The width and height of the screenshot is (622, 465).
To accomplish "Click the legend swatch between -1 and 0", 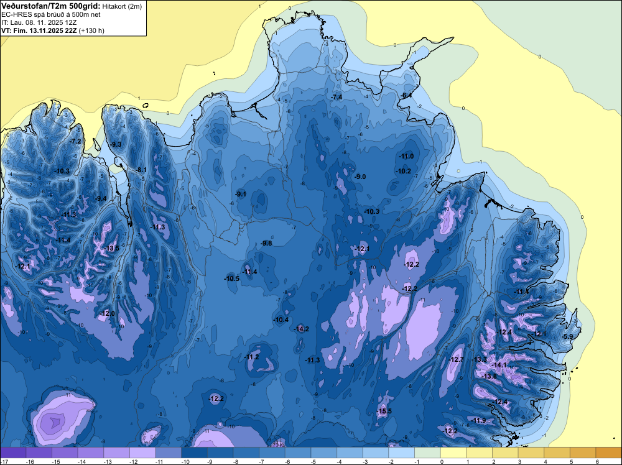I will click(428, 453).
